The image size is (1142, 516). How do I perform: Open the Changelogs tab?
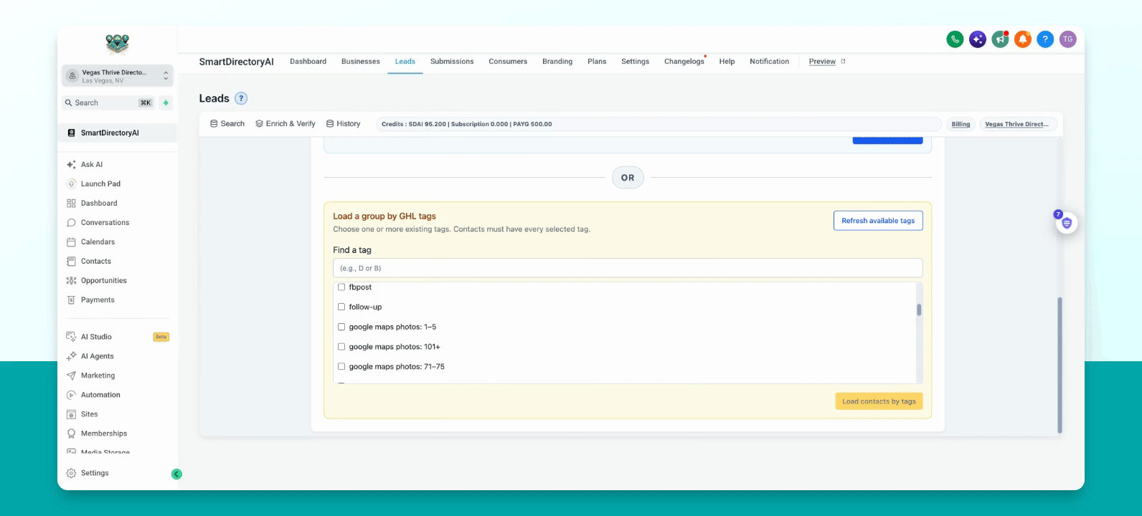click(684, 62)
